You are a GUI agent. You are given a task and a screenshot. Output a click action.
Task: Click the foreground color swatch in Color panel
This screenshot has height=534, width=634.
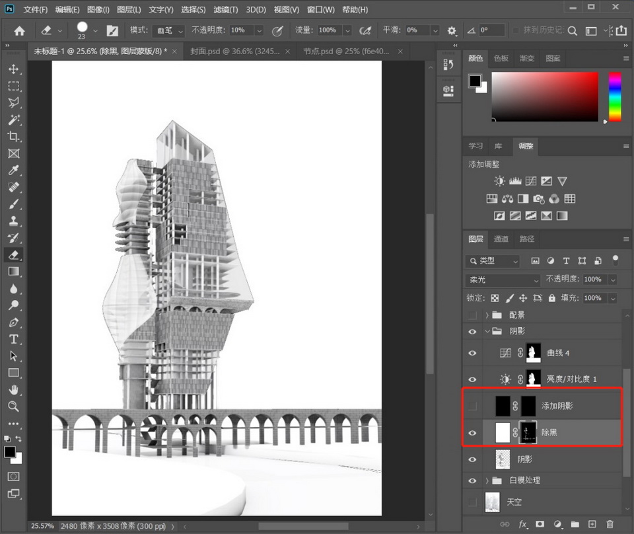475,81
